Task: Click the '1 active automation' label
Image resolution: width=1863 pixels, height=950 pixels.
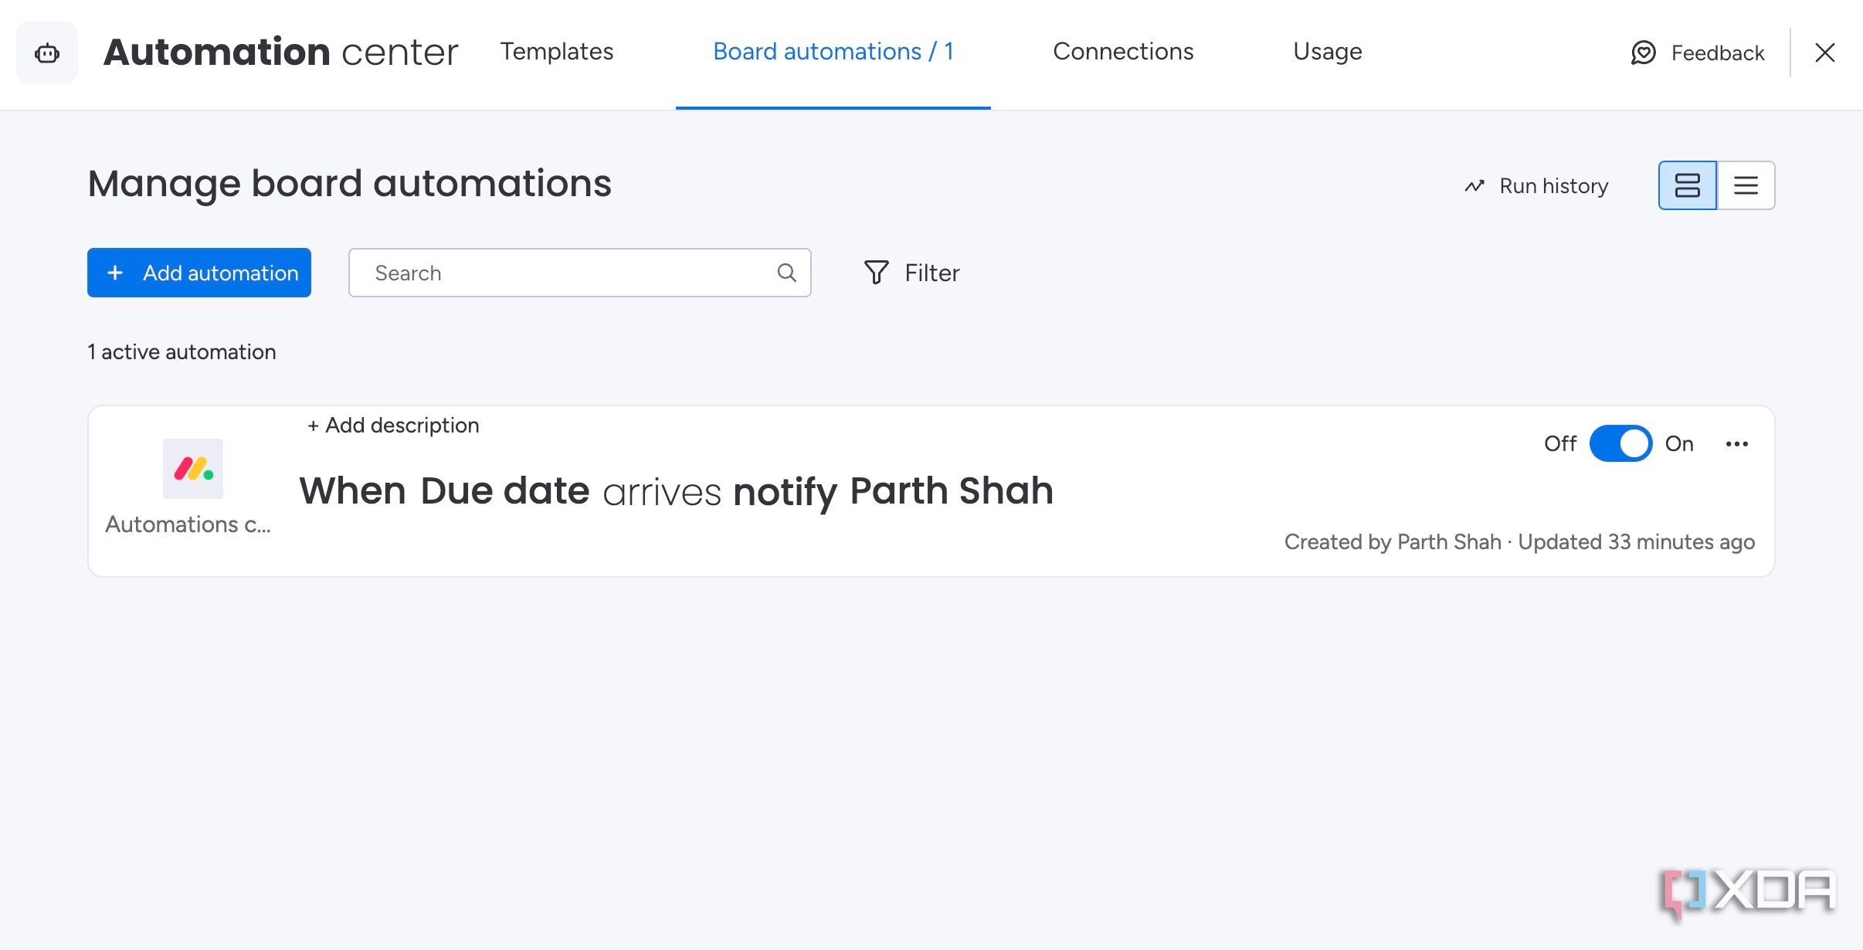Action: coord(182,352)
